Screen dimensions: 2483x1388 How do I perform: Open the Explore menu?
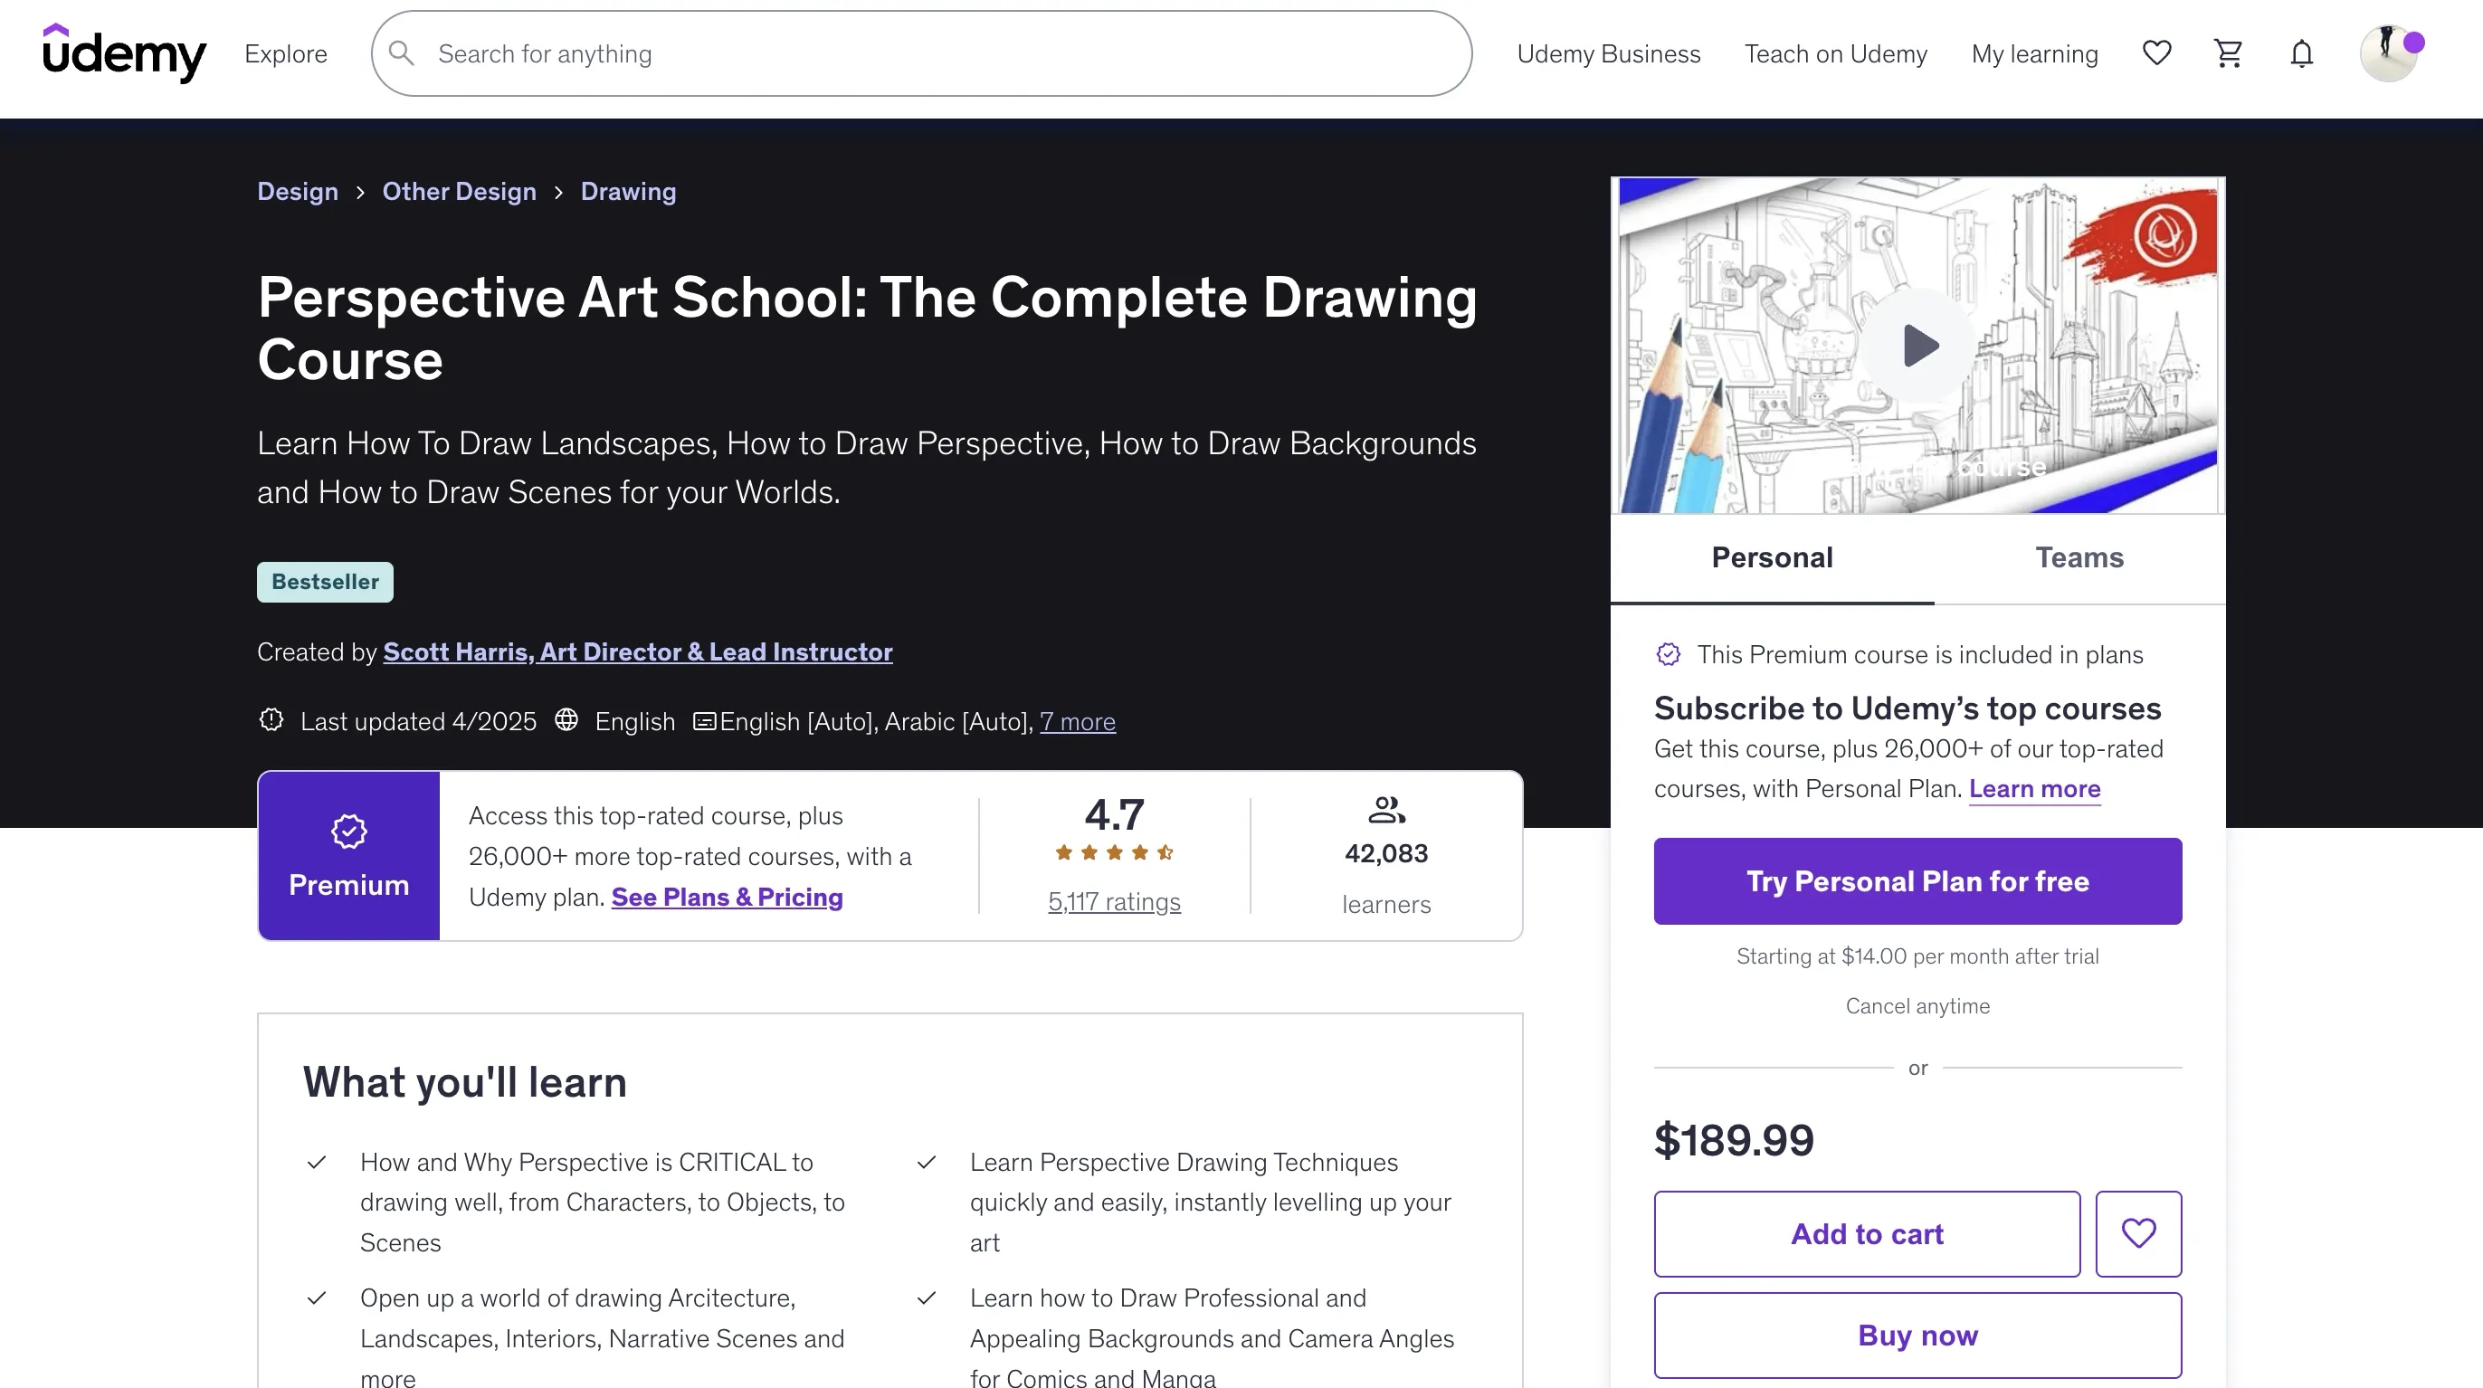coord(285,54)
